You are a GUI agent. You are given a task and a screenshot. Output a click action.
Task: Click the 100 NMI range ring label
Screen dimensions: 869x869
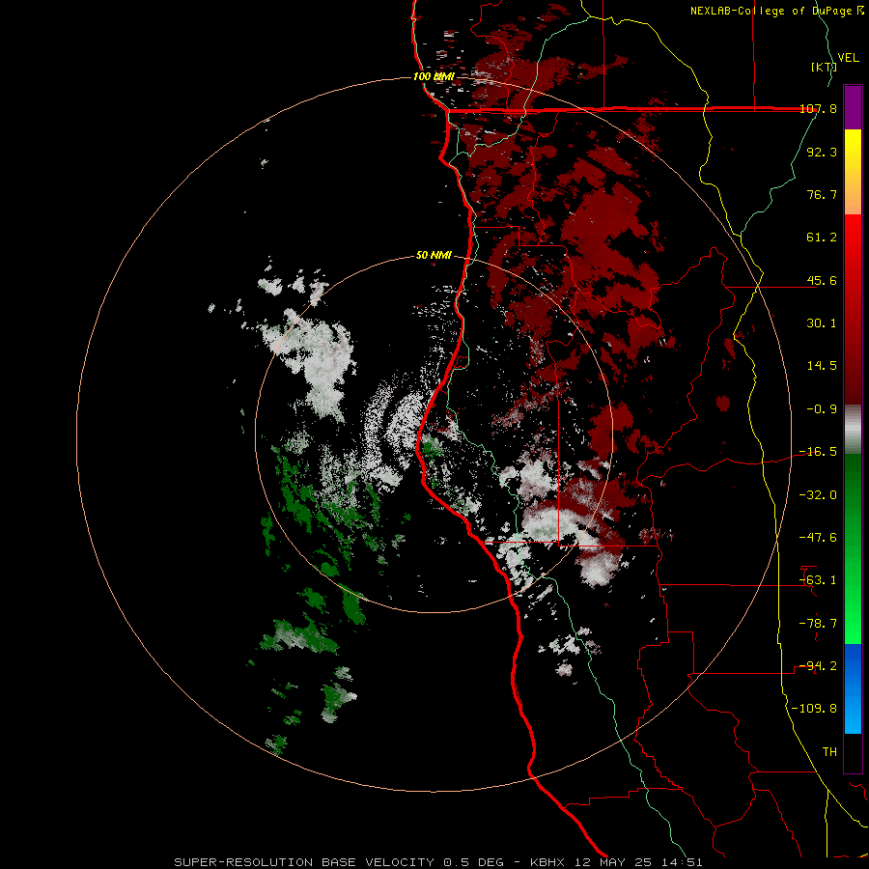coord(434,76)
